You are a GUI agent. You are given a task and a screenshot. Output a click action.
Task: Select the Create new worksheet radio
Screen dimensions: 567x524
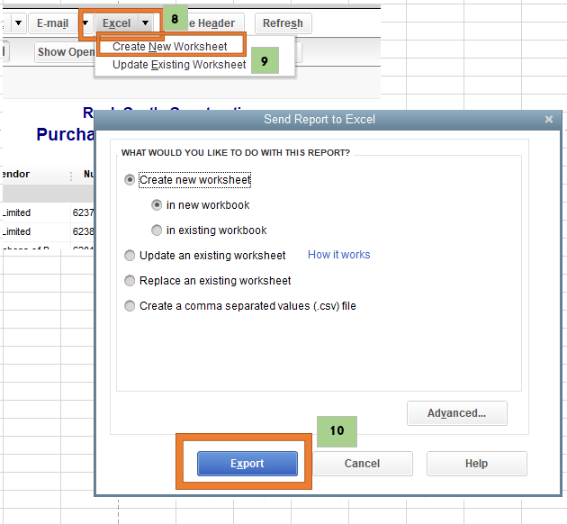[x=130, y=180]
